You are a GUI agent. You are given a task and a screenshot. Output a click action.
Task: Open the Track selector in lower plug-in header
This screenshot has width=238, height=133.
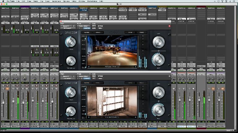click(x=67, y=76)
